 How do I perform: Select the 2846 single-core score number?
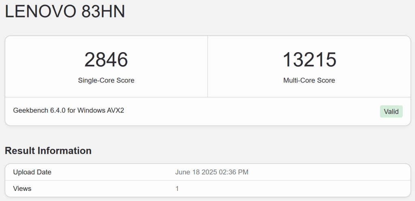pyautogui.click(x=106, y=60)
